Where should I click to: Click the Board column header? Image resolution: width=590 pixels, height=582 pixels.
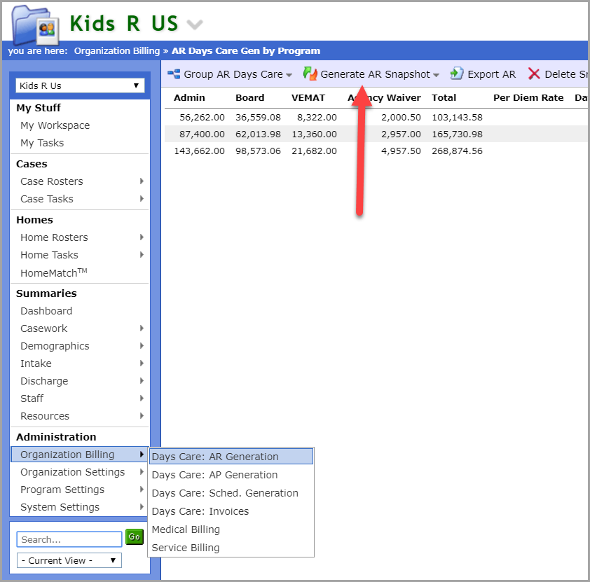tap(250, 98)
